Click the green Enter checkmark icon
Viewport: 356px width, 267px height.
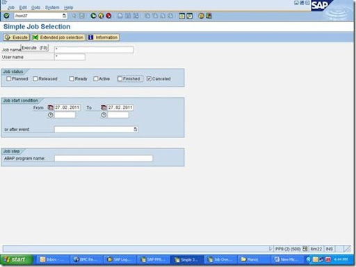[6, 16]
